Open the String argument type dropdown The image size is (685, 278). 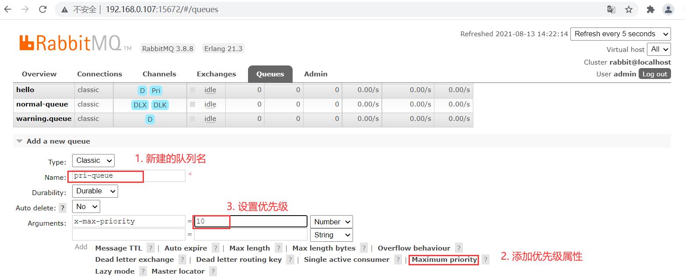(331, 235)
